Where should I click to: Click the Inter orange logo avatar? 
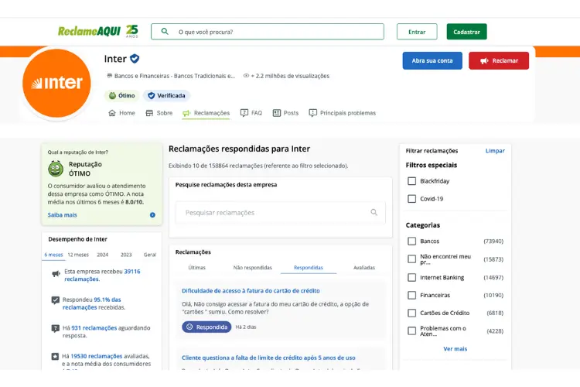pyautogui.click(x=56, y=83)
